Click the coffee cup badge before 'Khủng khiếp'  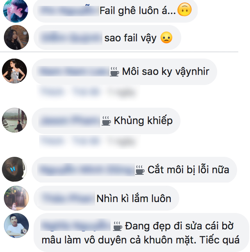pos(106,121)
